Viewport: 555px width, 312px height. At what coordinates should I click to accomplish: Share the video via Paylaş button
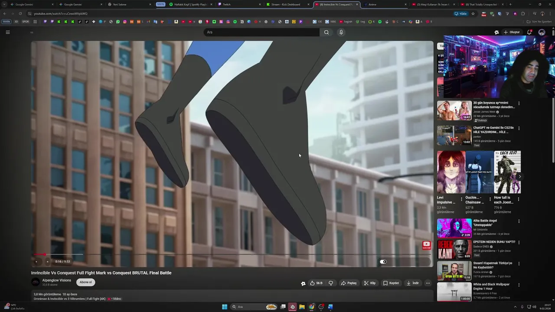pos(349,283)
